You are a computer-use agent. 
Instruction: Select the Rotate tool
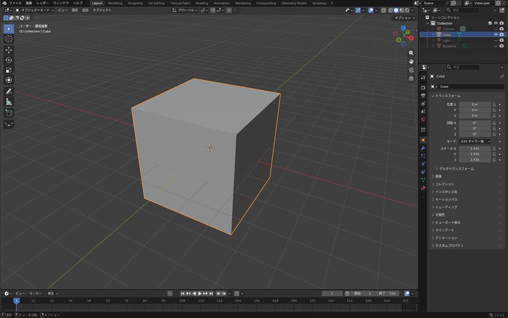pyautogui.click(x=9, y=60)
